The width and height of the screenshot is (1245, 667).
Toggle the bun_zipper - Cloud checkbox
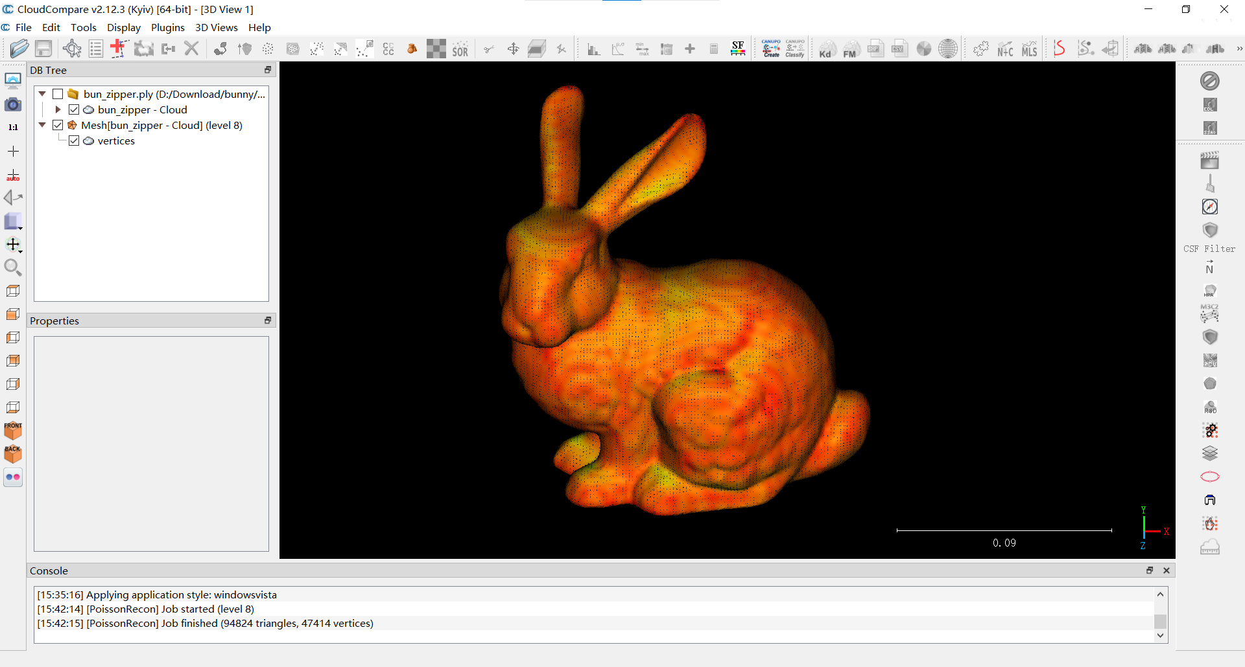74,109
